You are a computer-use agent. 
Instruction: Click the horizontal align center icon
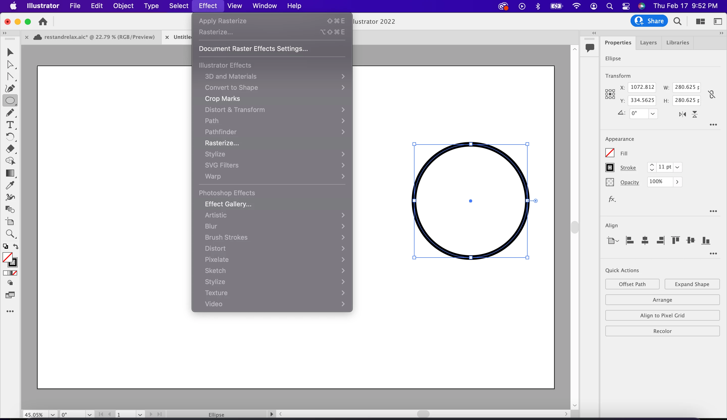point(645,240)
